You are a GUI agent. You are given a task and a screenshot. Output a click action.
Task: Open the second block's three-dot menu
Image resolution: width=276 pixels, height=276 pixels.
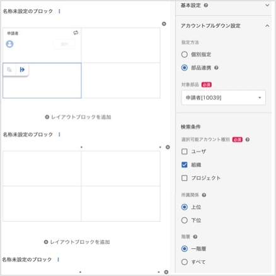59,135
